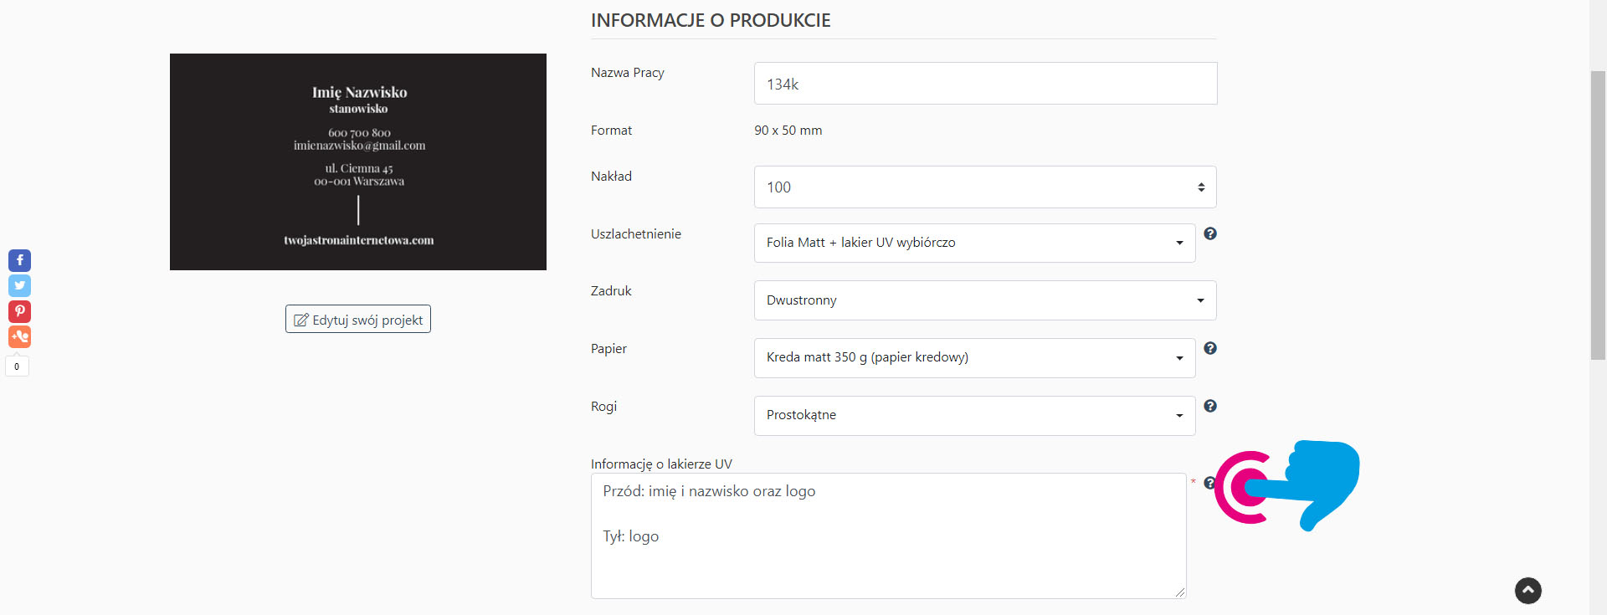The image size is (1607, 615).
Task: Expand the Papier Kreda matt dropdown
Action: coord(974,358)
